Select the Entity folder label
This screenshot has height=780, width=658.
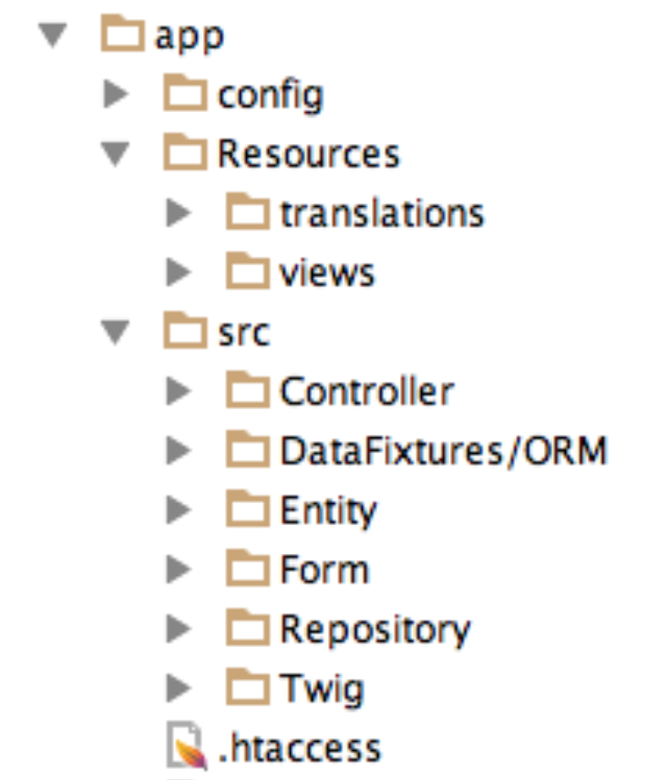tap(327, 510)
